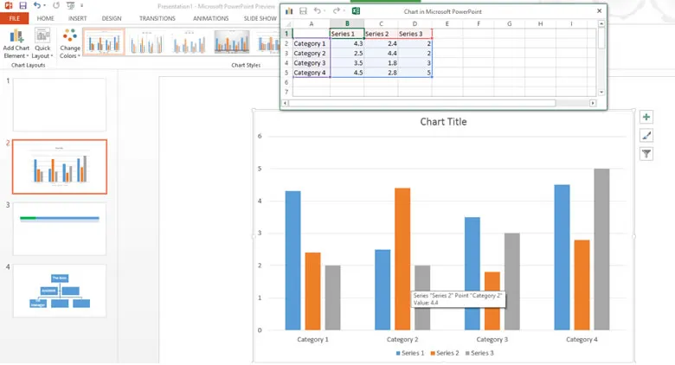
Task: Select cell D5 with value 5
Action: pyautogui.click(x=415, y=73)
